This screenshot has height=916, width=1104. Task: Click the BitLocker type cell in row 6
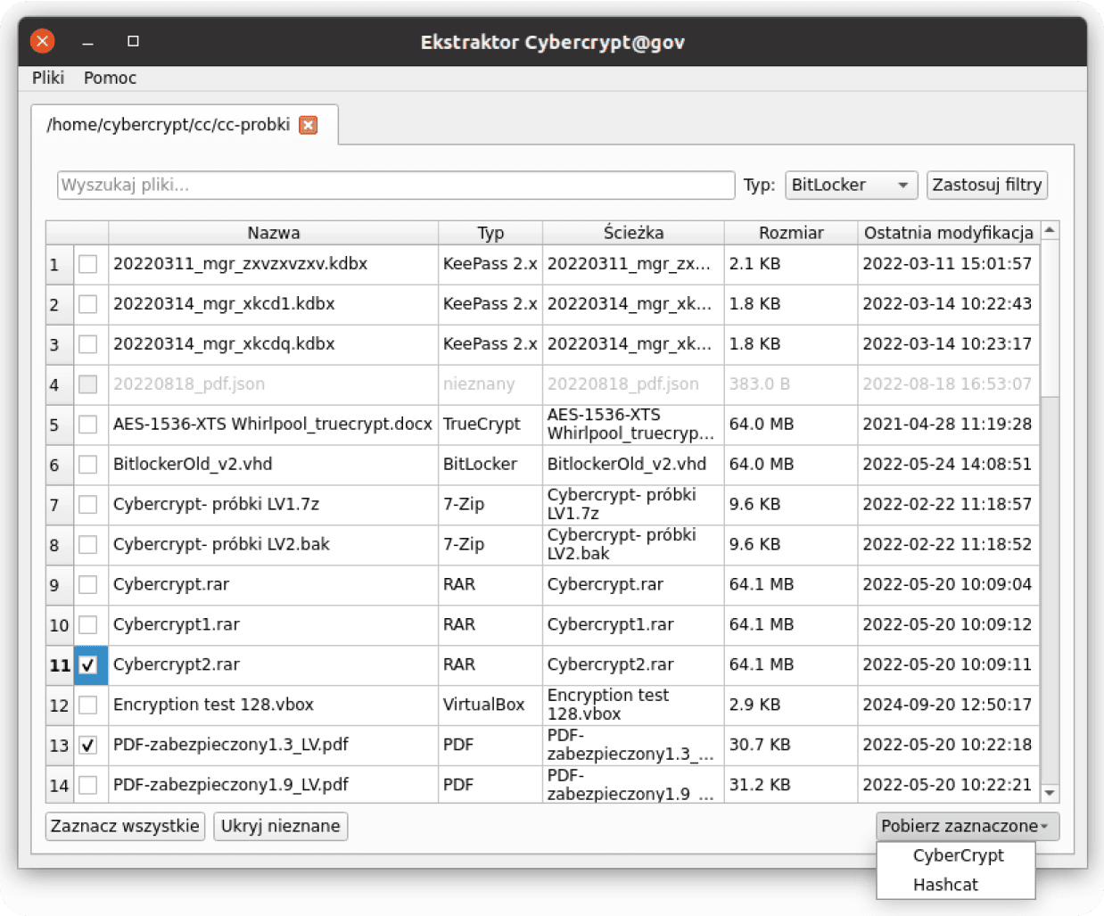click(490, 465)
